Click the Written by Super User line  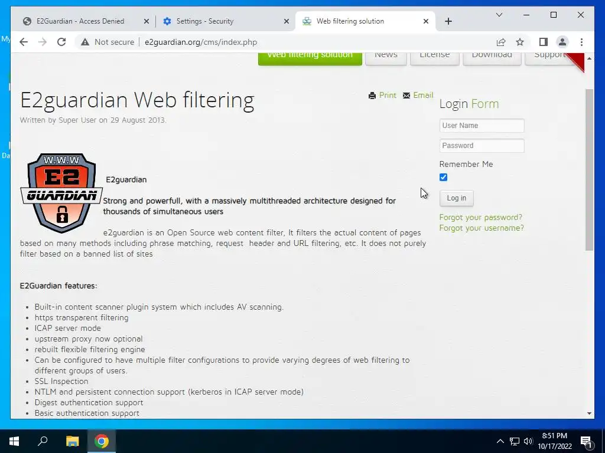coord(93,120)
